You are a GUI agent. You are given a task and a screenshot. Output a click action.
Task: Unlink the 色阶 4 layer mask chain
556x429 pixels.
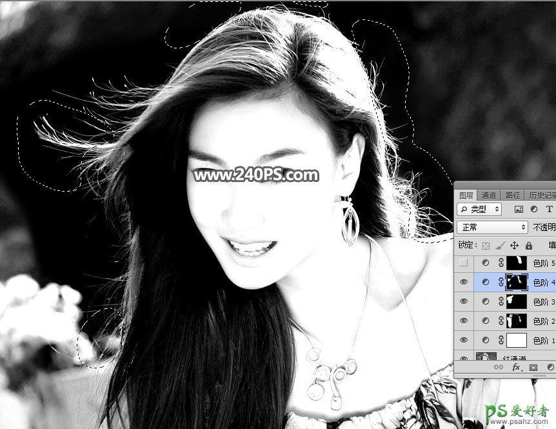coord(501,282)
